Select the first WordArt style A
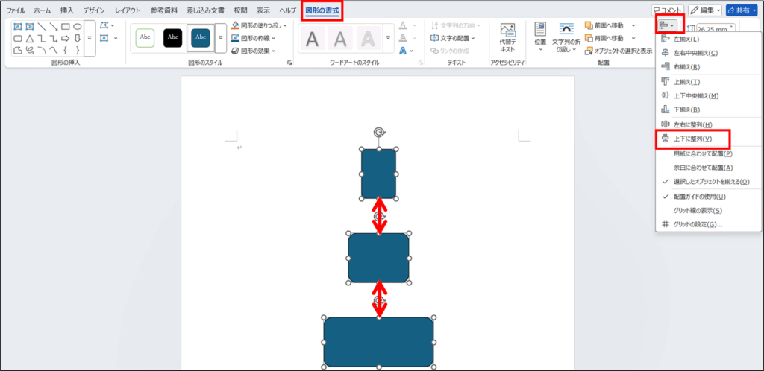Image resolution: width=764 pixels, height=371 pixels. pos(313,38)
